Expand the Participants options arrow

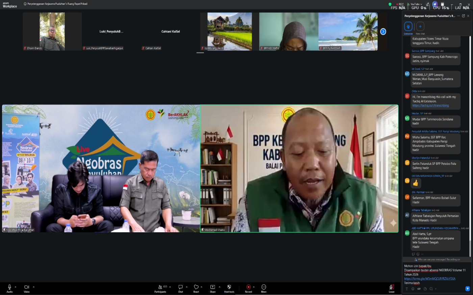coord(170,287)
